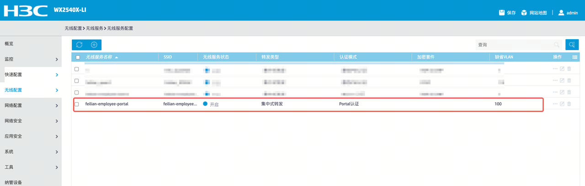The width and height of the screenshot is (585, 186).
Task: Click the 无线服务状态 column header
Action: [x=216, y=57]
